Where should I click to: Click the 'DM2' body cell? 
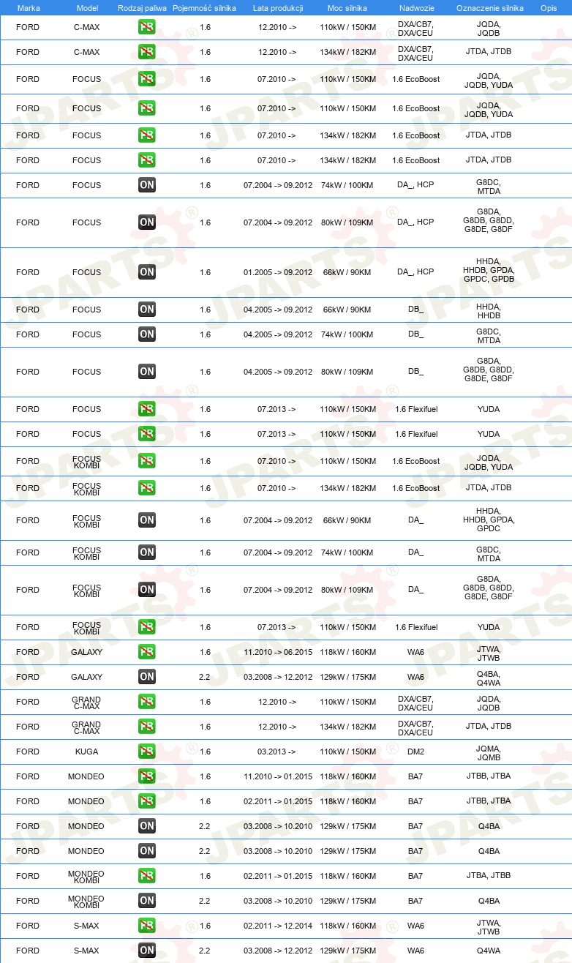[415, 752]
